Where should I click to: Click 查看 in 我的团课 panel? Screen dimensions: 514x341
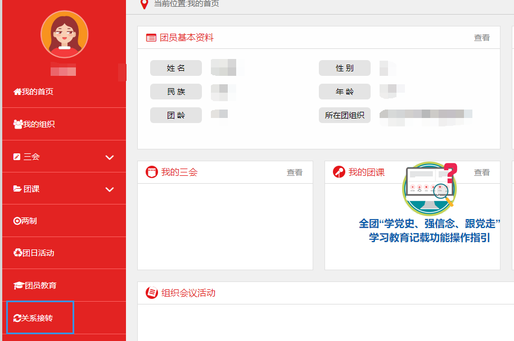click(x=481, y=172)
